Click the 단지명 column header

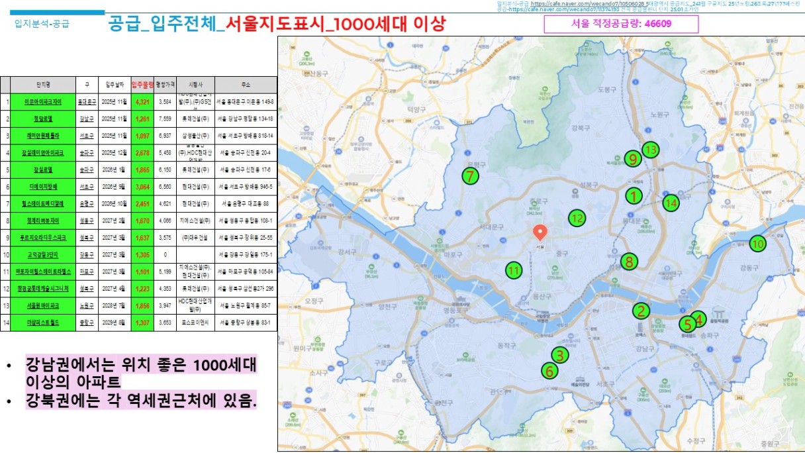[43, 85]
